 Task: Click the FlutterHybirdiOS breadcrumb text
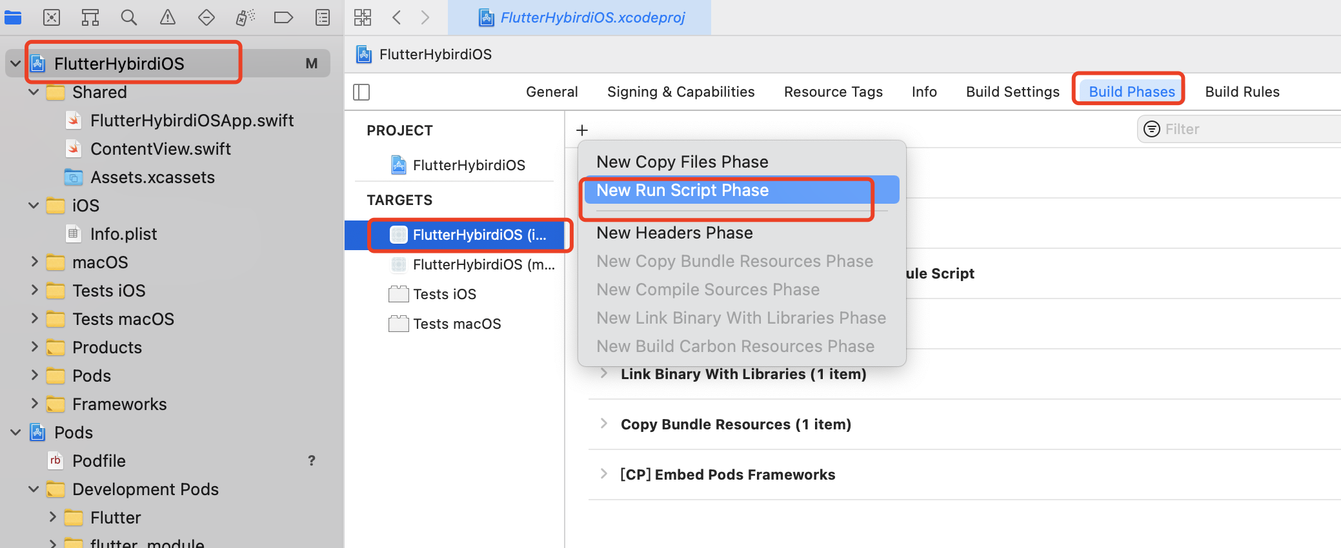click(x=436, y=54)
